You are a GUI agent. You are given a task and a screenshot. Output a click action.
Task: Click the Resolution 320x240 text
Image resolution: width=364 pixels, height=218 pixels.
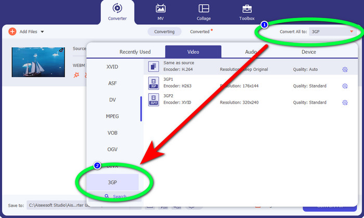pos(239,103)
